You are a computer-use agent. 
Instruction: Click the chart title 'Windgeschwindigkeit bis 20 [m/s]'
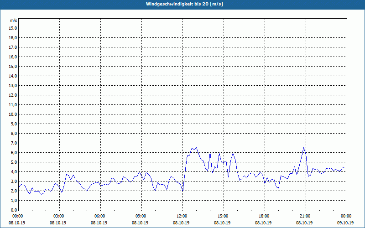coord(184,4)
